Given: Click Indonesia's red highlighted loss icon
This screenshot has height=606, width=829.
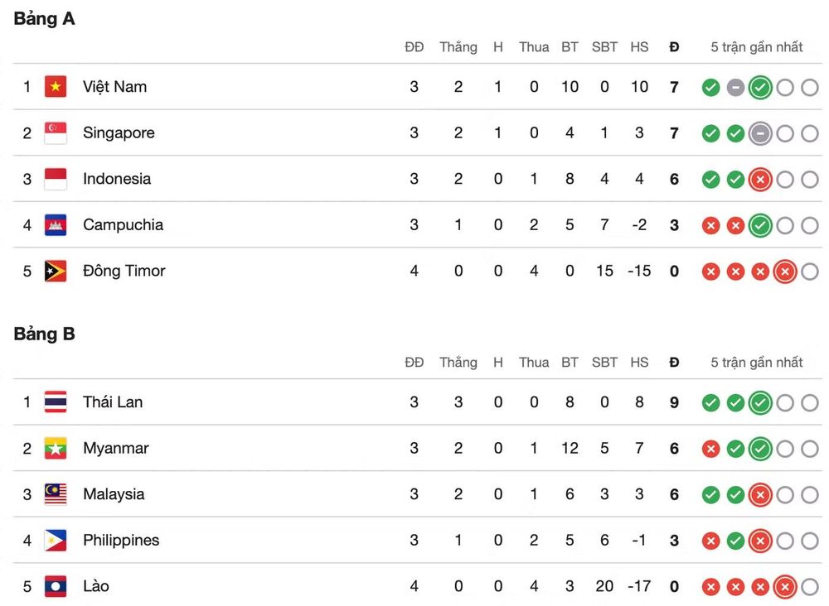Looking at the screenshot, I should (x=760, y=180).
